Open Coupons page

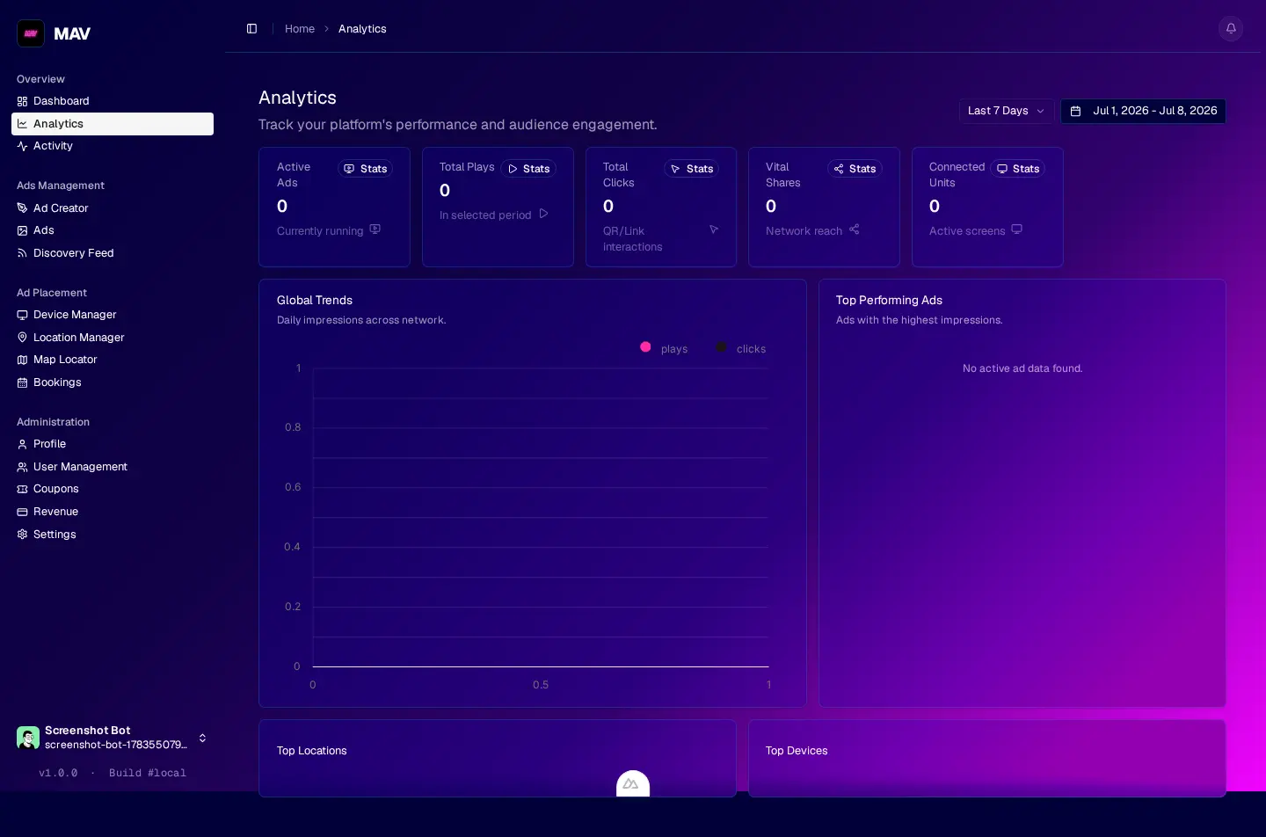pyautogui.click(x=113, y=489)
